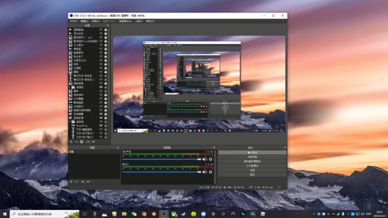Remove scene with the minus icon in Scenes panel
This screenshot has height=218, width=388.
pos(76,182)
